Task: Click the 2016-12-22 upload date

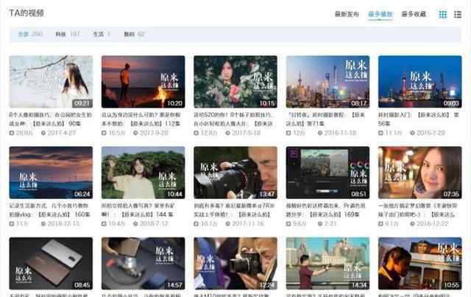Action: [433, 223]
